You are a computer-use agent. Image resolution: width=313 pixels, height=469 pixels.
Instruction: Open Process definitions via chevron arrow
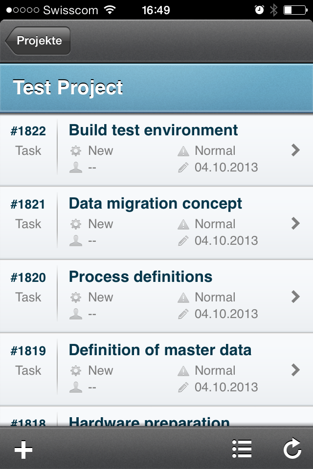(x=295, y=297)
